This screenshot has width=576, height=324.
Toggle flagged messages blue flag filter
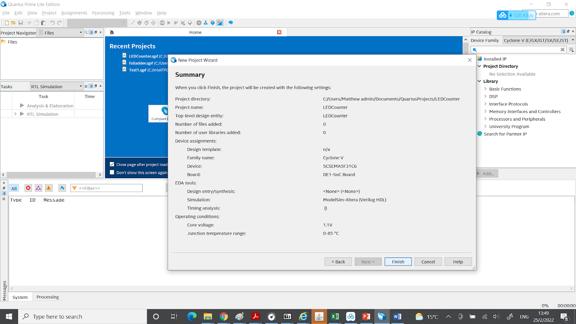point(62,188)
